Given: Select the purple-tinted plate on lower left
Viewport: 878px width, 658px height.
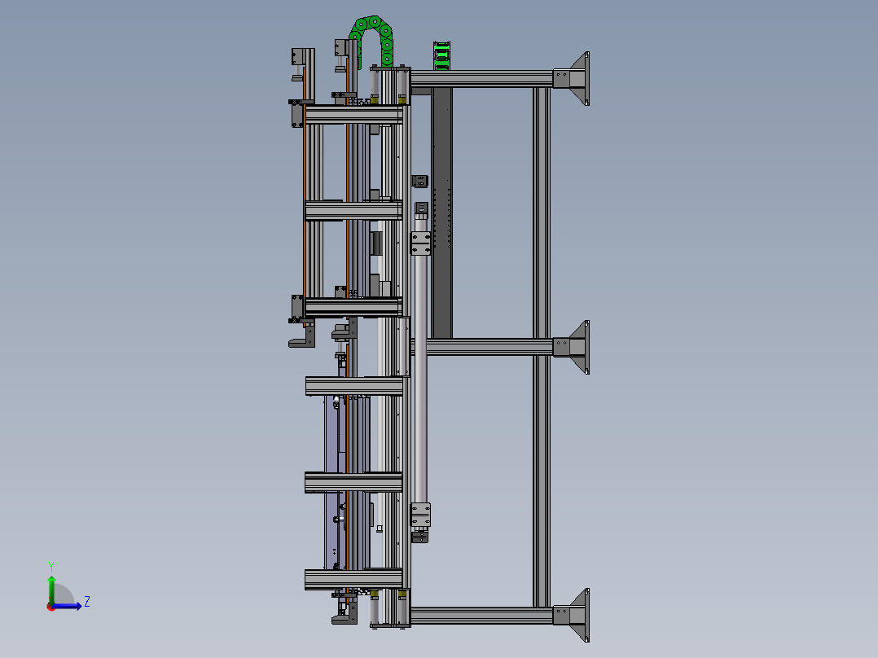Looking at the screenshot, I should coord(331,483).
